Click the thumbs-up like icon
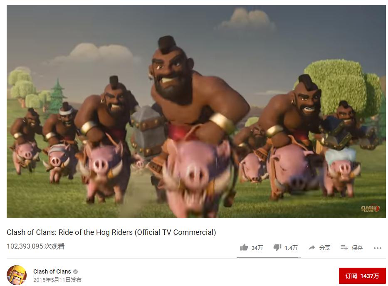Screen dimensions: 388x286 (x=244, y=247)
